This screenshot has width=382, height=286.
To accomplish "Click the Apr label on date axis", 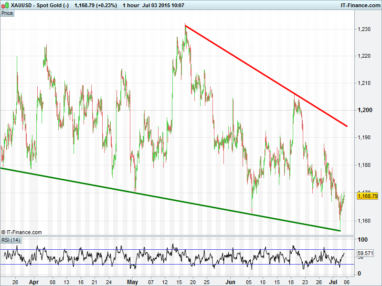I will tap(33, 282).
